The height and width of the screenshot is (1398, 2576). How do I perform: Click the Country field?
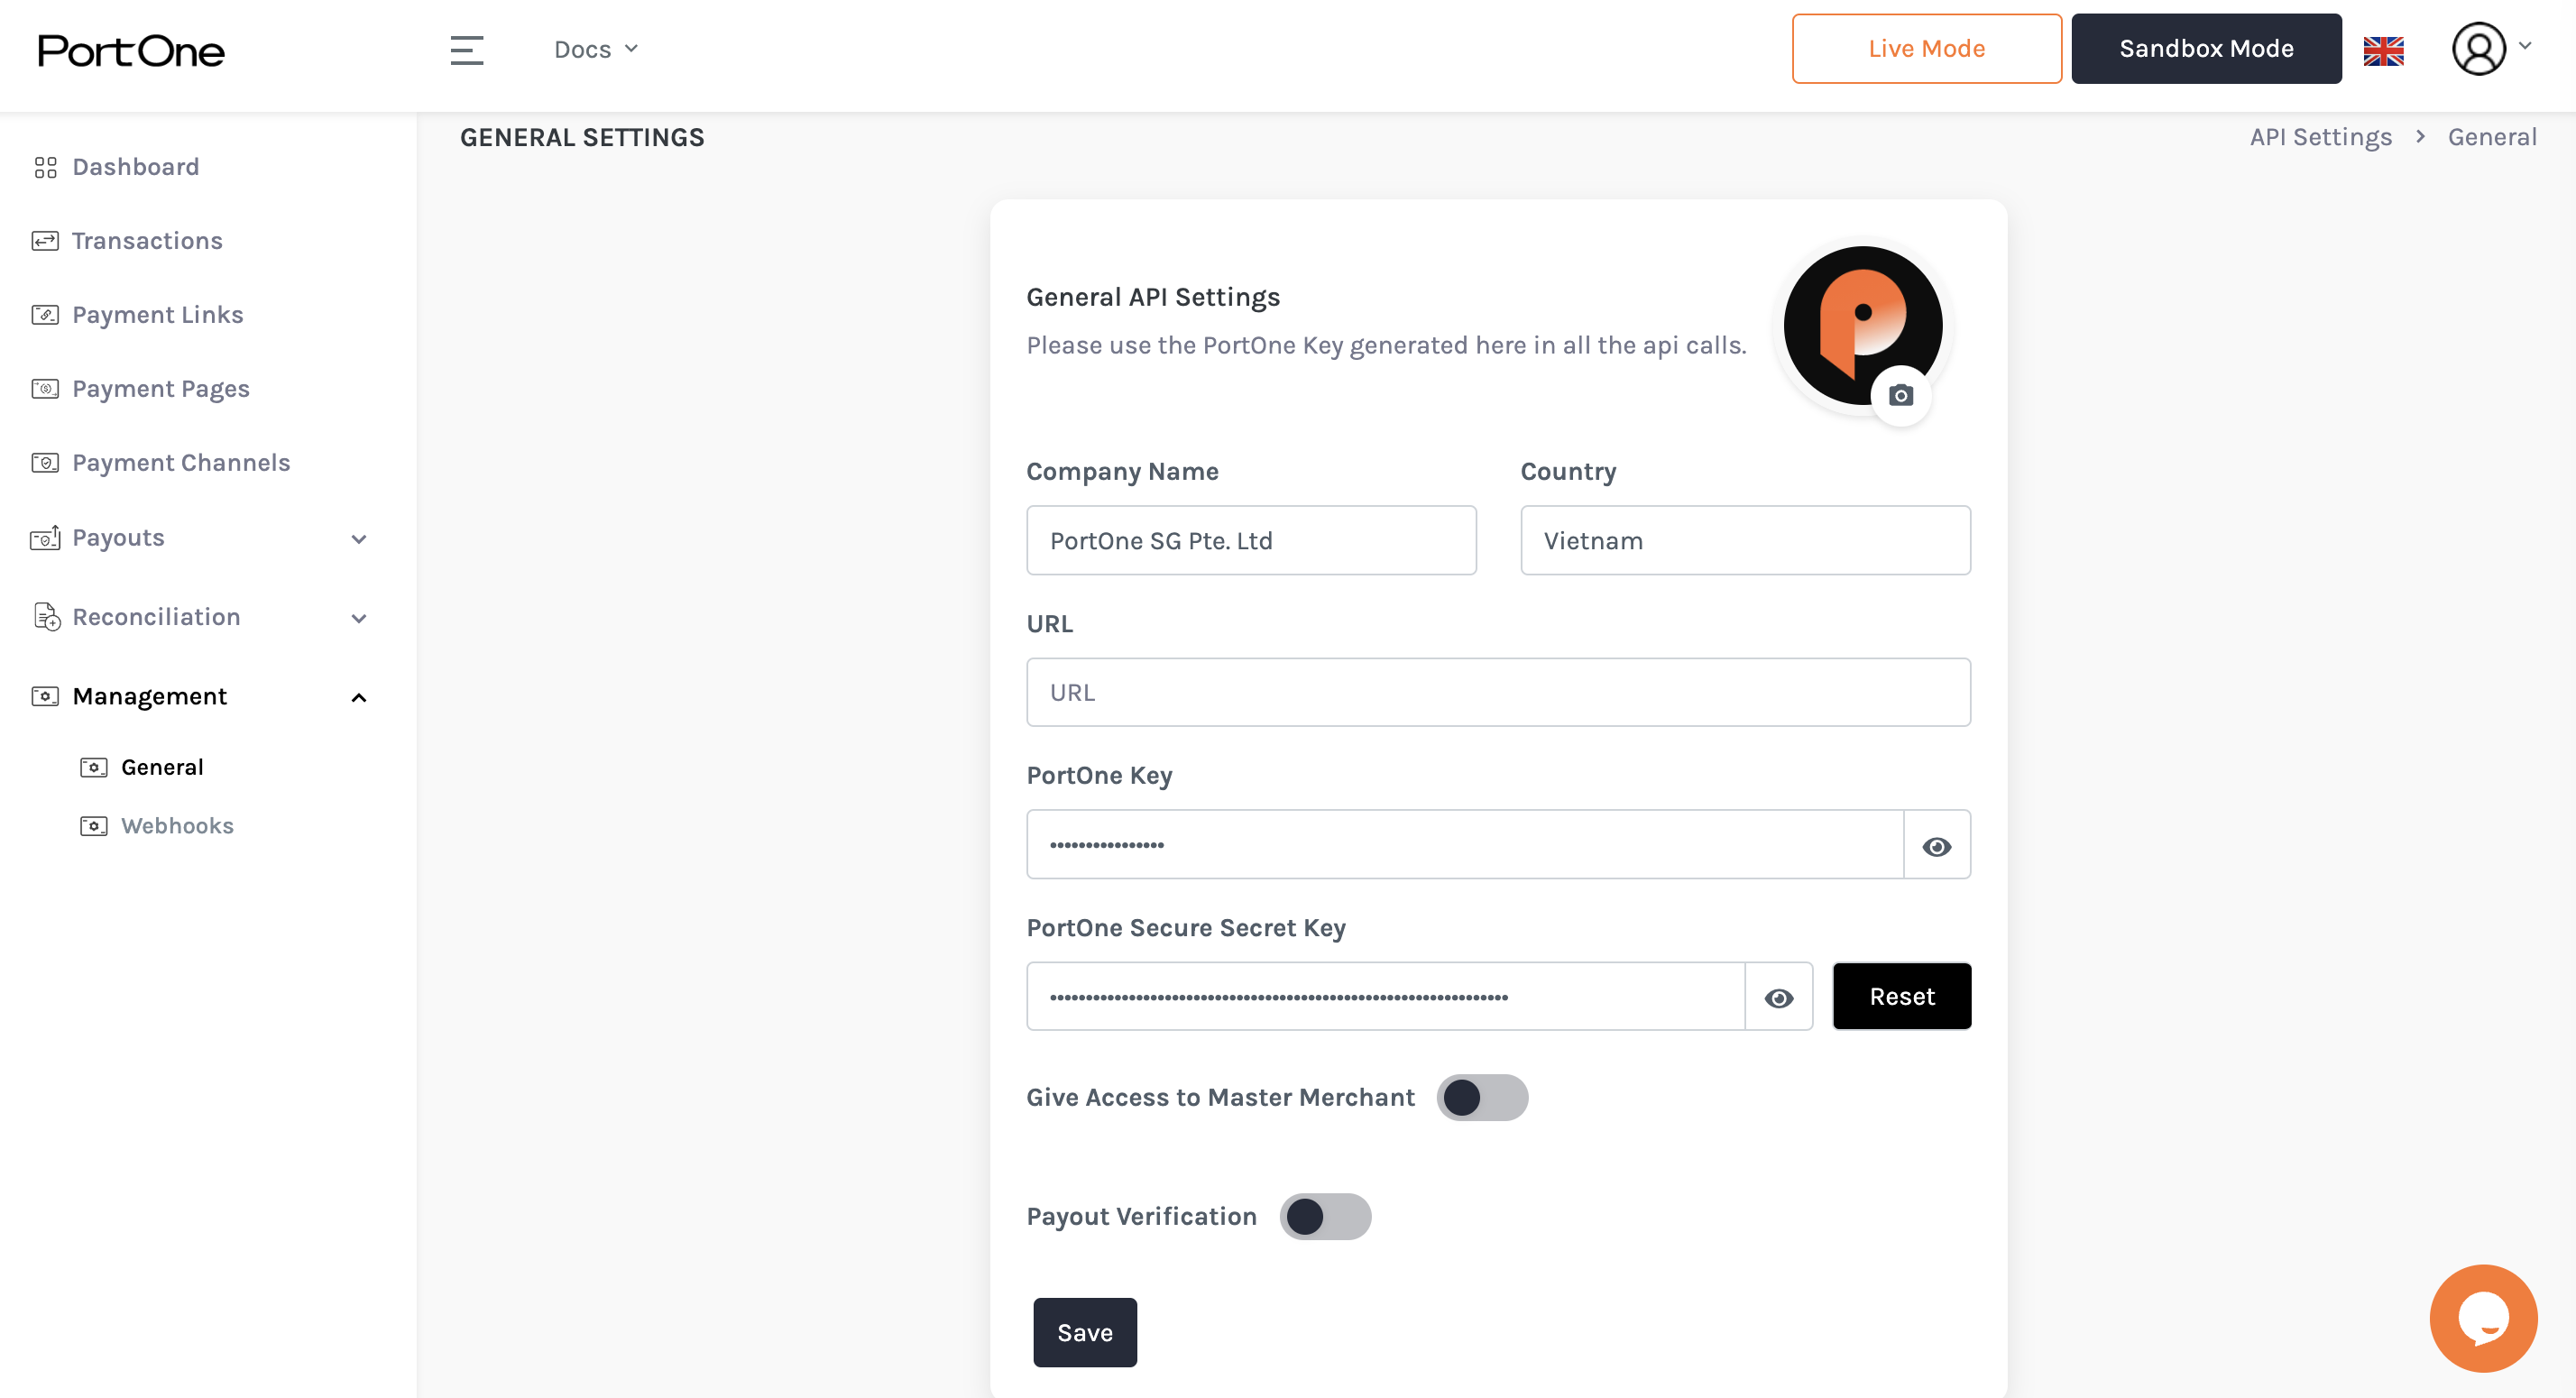1745,540
